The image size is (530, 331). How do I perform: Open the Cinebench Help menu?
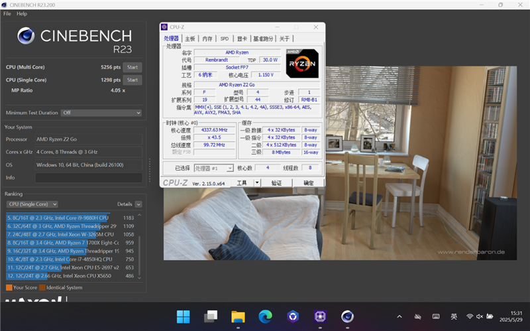click(22, 13)
